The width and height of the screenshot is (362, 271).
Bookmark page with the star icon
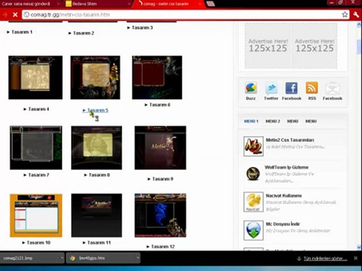(x=345, y=15)
